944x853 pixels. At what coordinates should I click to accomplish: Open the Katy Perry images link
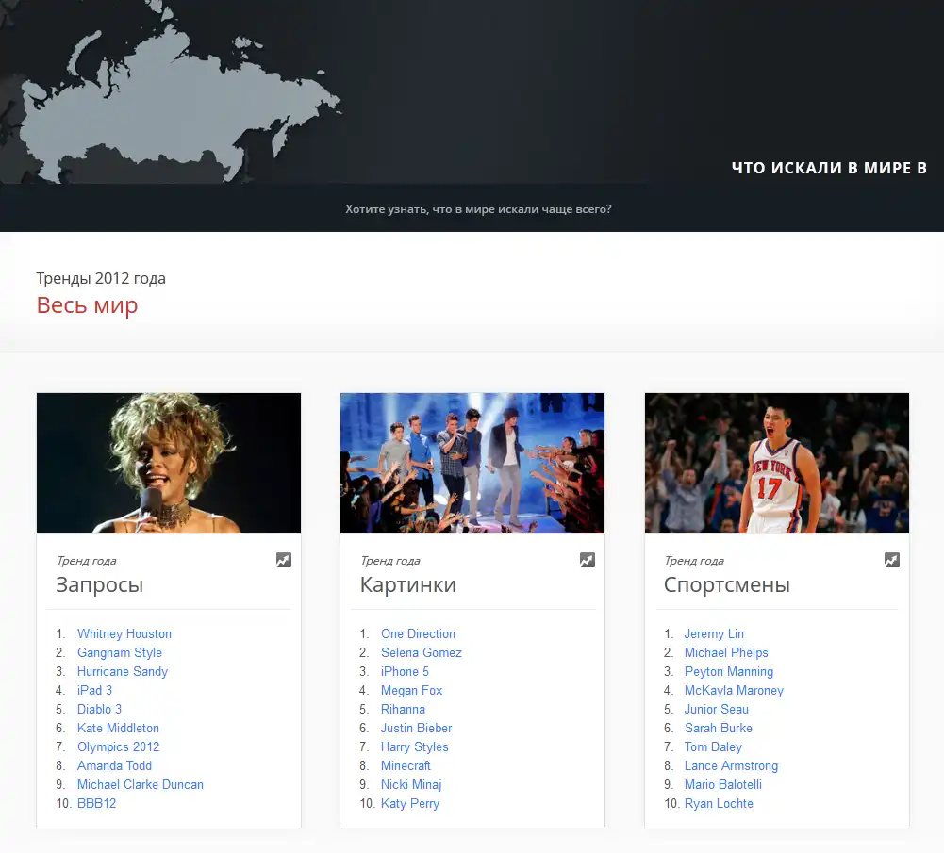click(410, 803)
